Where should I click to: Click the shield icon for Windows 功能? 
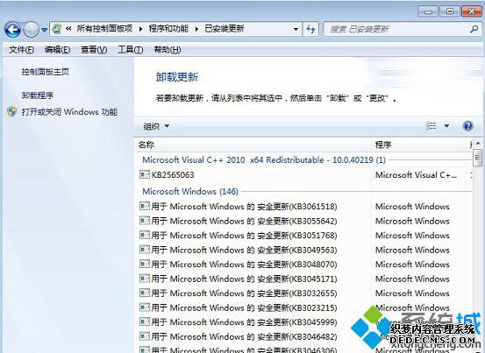[x=11, y=111]
